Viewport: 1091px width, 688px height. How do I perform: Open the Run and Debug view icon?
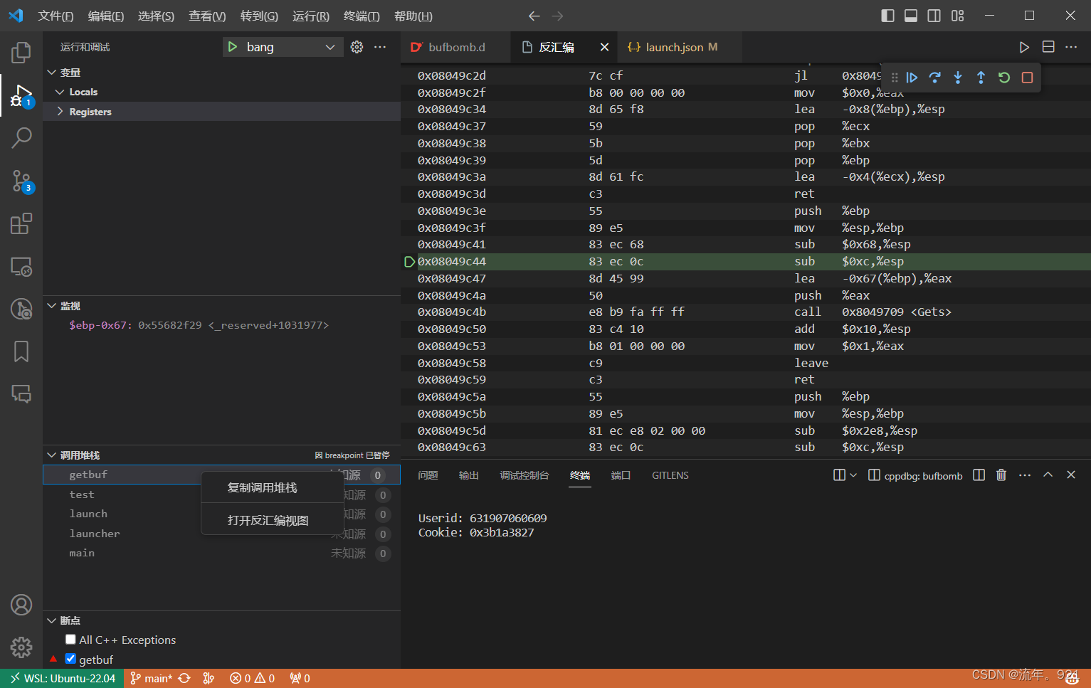click(21, 95)
